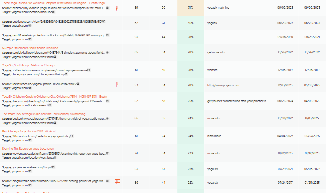Open 'Examine This Report on yoga boca raton' link
Viewport: 326px width, 193px height.
(28, 149)
